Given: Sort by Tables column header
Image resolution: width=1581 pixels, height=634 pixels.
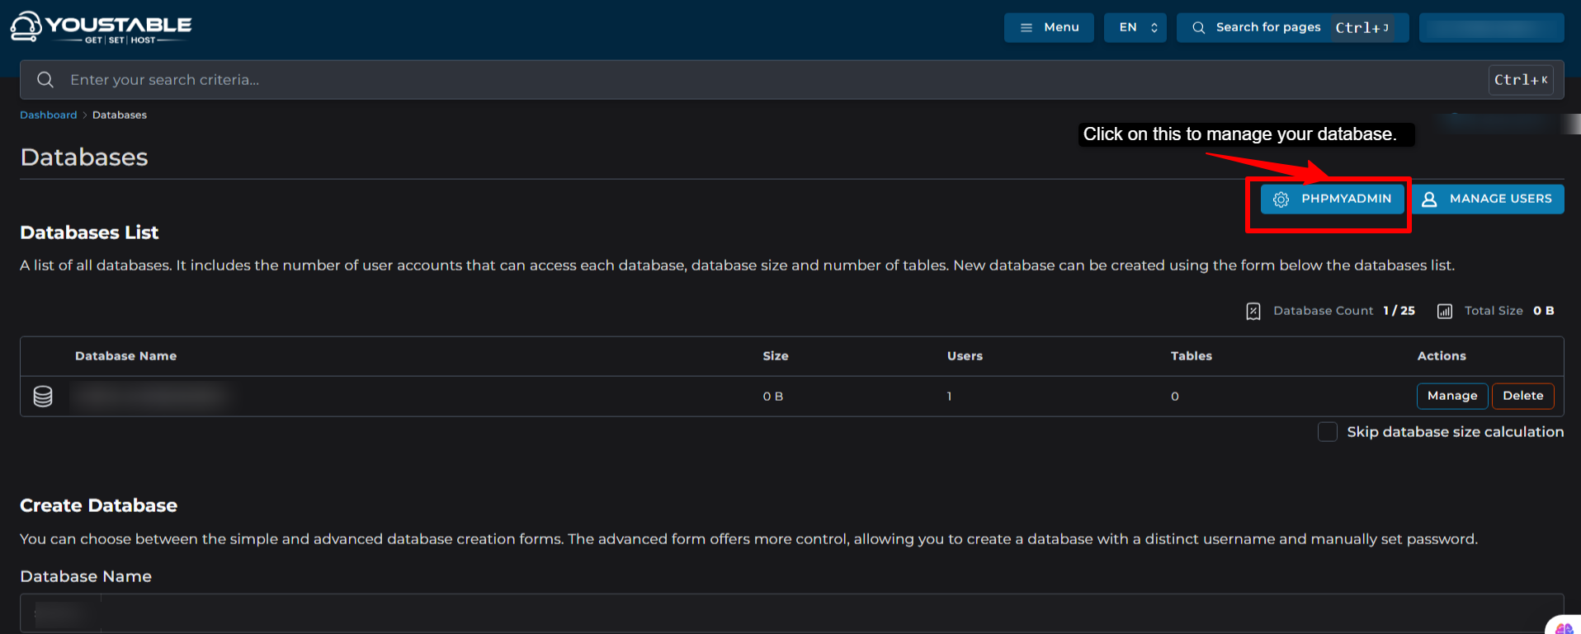Looking at the screenshot, I should (x=1192, y=356).
